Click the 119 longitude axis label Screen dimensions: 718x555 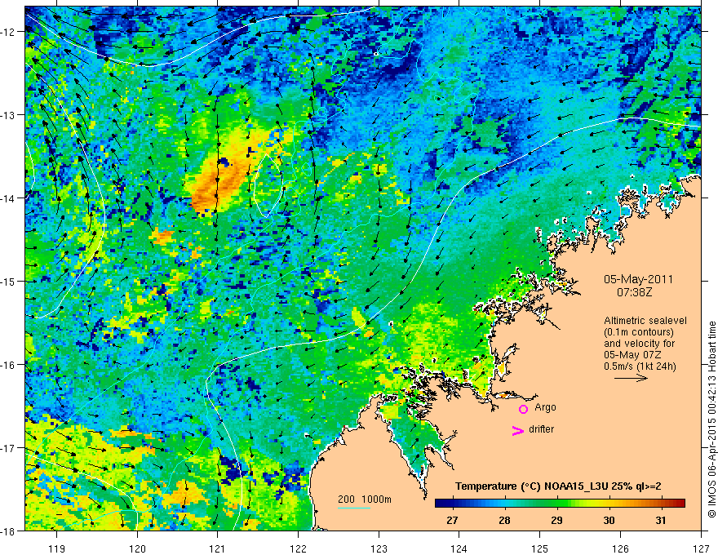tap(56, 548)
